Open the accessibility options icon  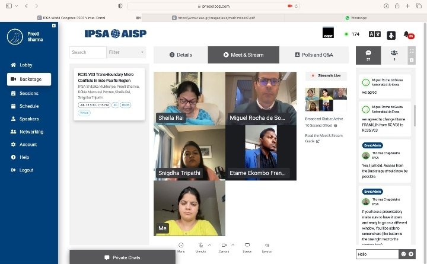point(391,35)
